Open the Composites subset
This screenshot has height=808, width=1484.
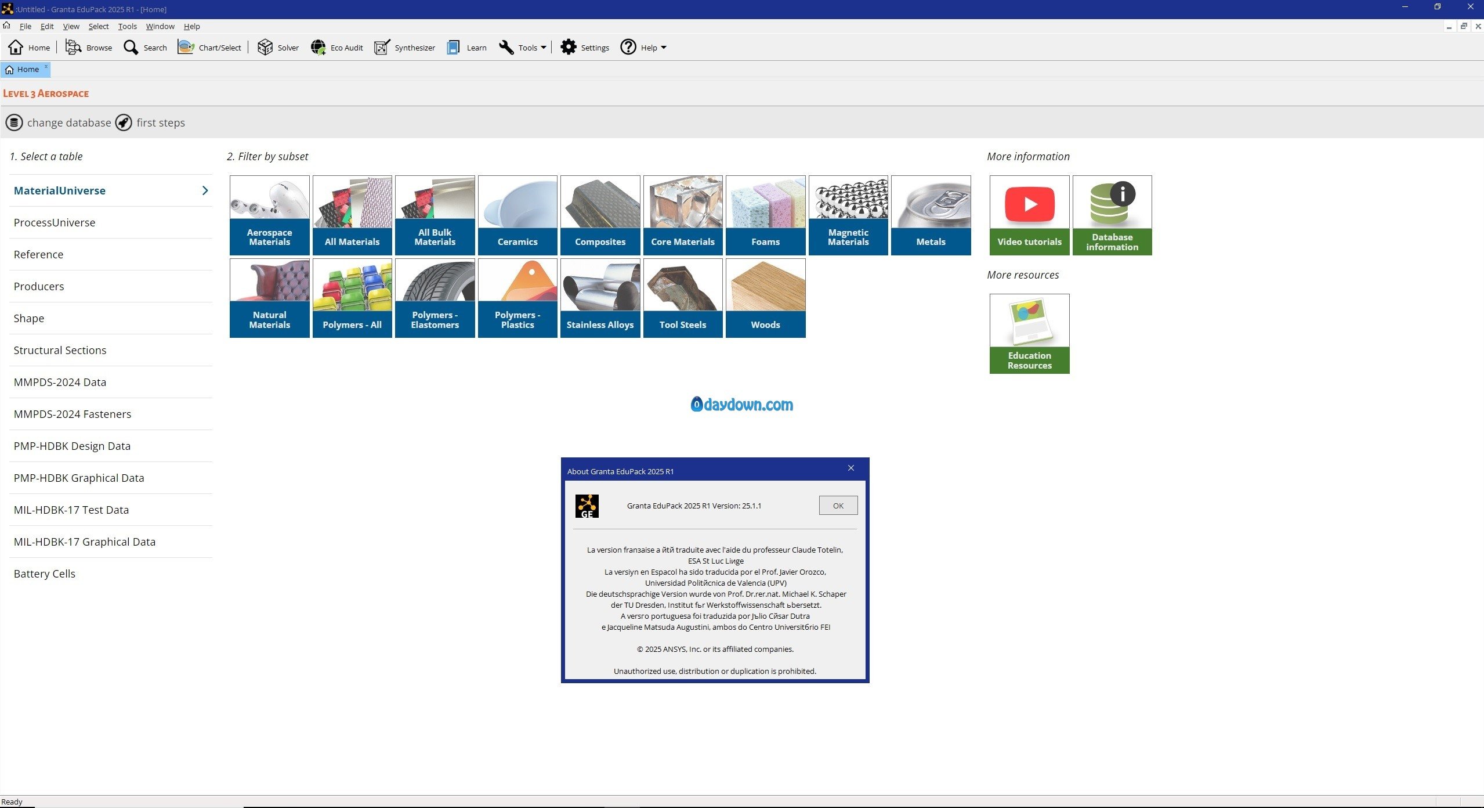(x=600, y=215)
